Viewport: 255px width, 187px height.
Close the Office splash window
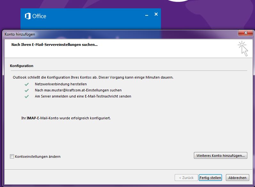tap(156, 14)
